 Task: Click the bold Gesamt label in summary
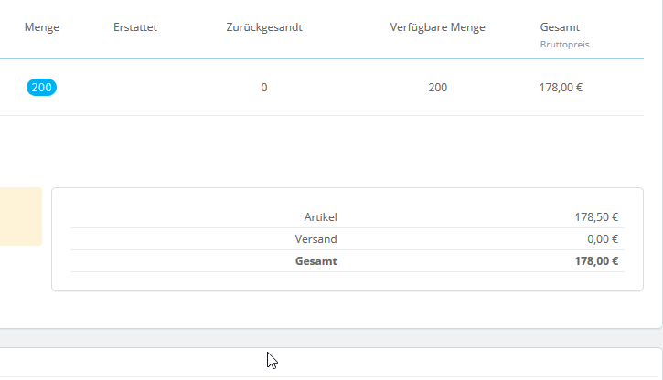[316, 261]
